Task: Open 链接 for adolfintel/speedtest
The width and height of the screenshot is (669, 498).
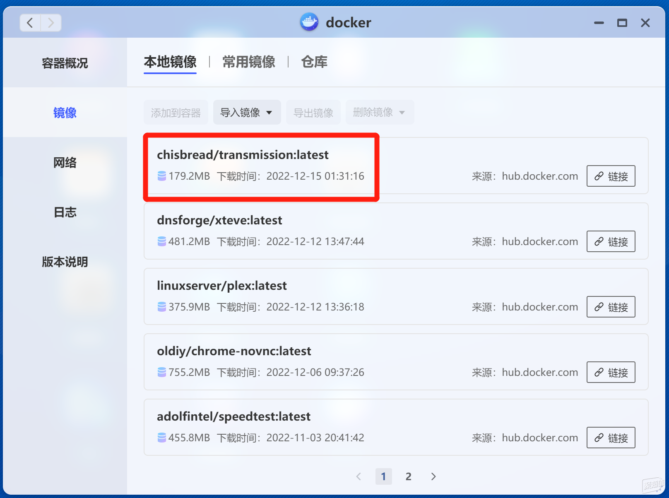Action: [611, 438]
